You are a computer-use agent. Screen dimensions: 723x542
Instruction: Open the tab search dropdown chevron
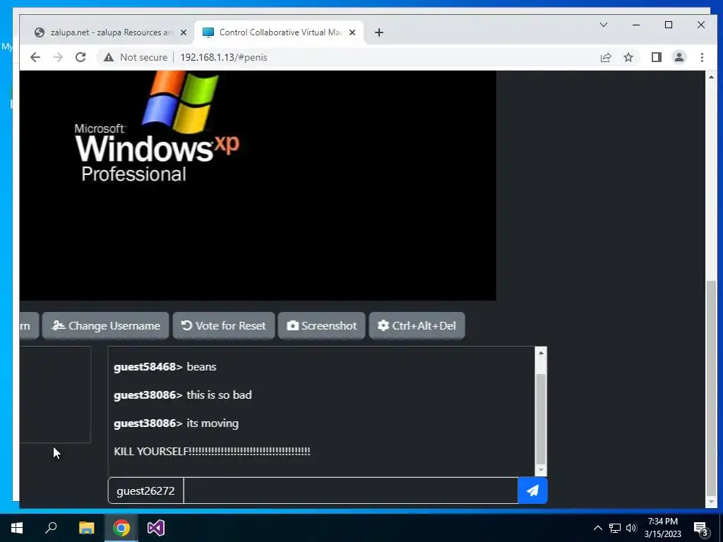pos(604,25)
